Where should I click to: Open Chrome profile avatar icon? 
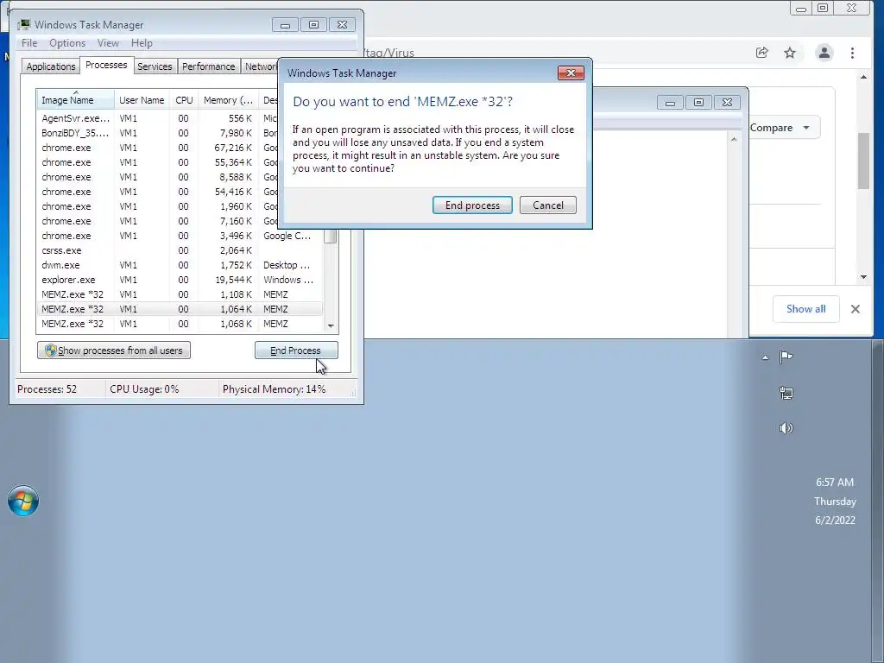point(824,53)
